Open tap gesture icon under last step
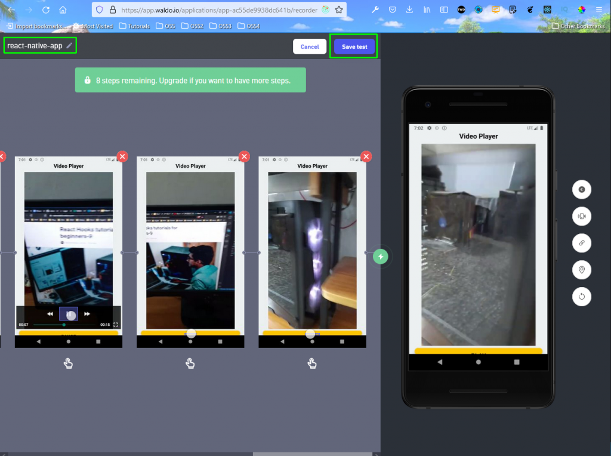 coord(312,363)
